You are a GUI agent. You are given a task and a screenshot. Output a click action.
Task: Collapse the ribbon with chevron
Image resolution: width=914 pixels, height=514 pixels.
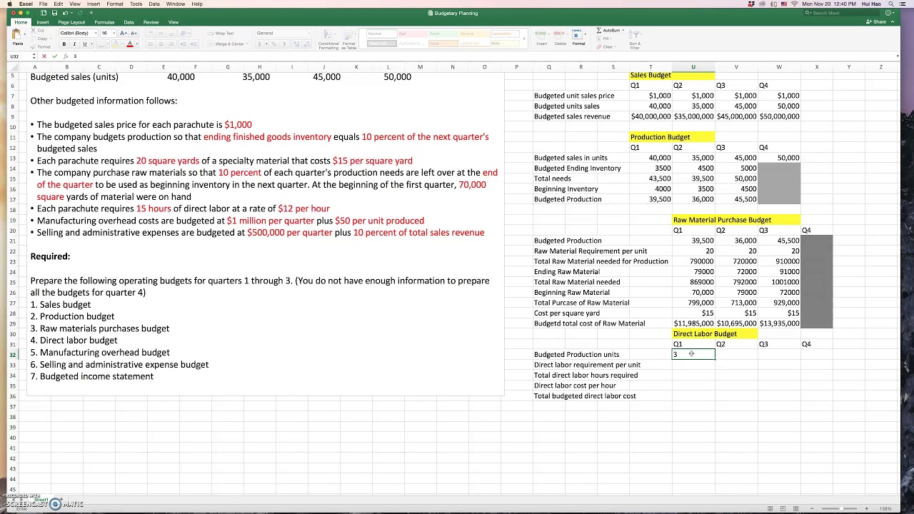(893, 21)
